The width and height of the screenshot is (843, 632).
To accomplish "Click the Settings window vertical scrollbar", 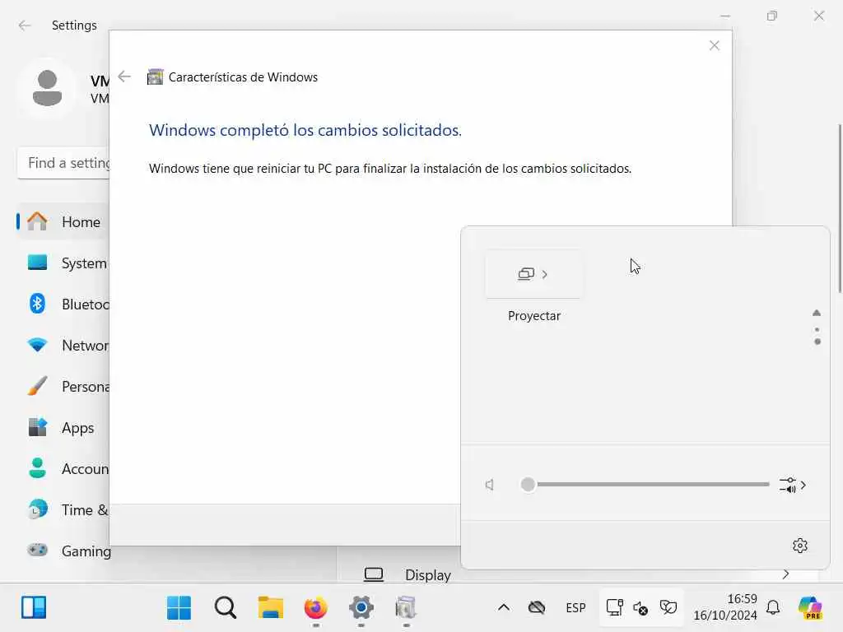I will [x=839, y=208].
